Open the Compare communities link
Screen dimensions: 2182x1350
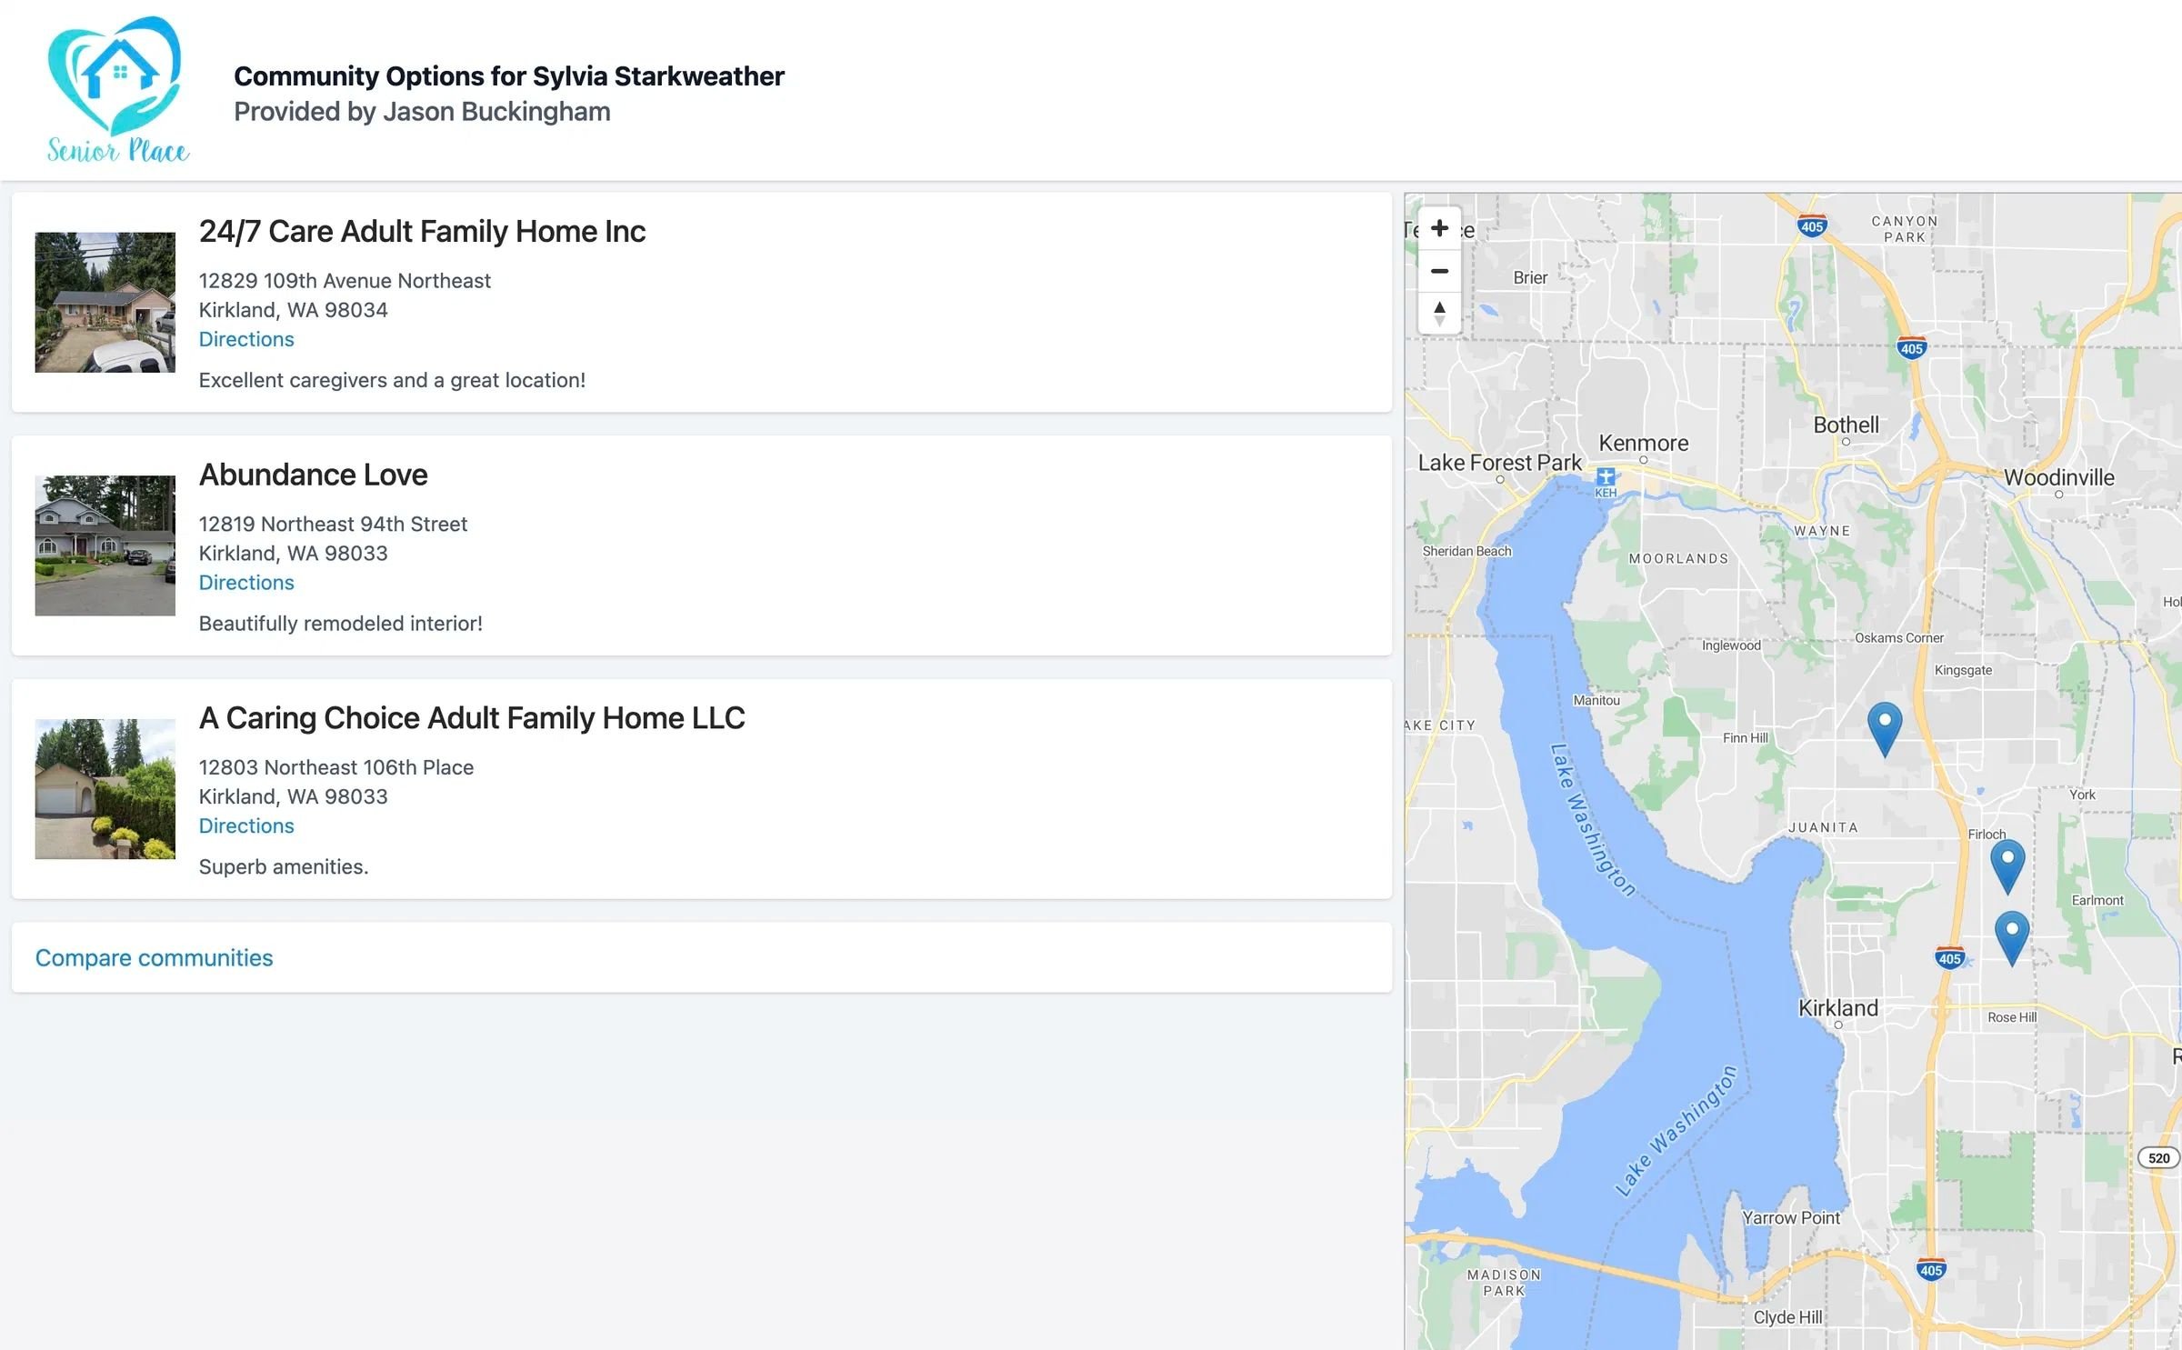tap(154, 958)
